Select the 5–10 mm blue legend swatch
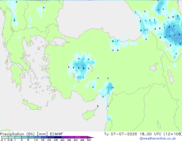 tap(31, 137)
